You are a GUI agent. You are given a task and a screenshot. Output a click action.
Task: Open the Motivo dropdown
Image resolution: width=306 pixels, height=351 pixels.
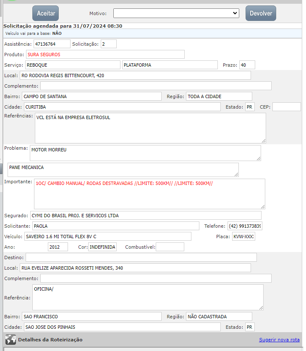176,13
